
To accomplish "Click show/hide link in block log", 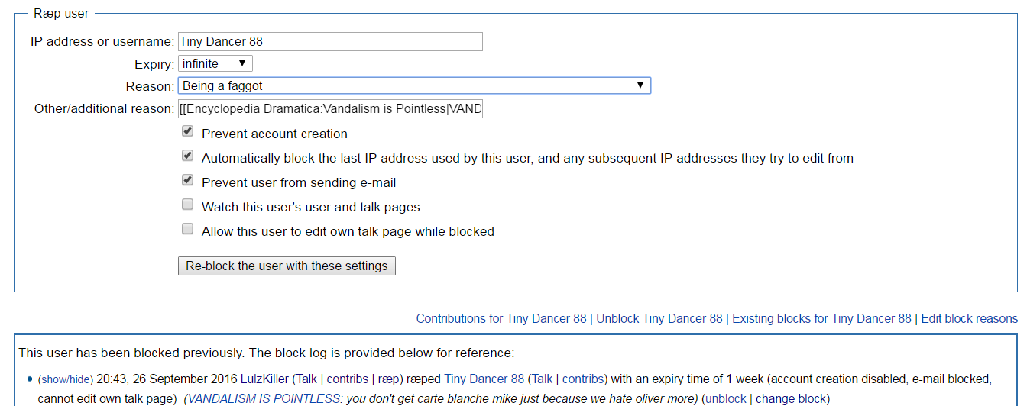I will point(65,379).
